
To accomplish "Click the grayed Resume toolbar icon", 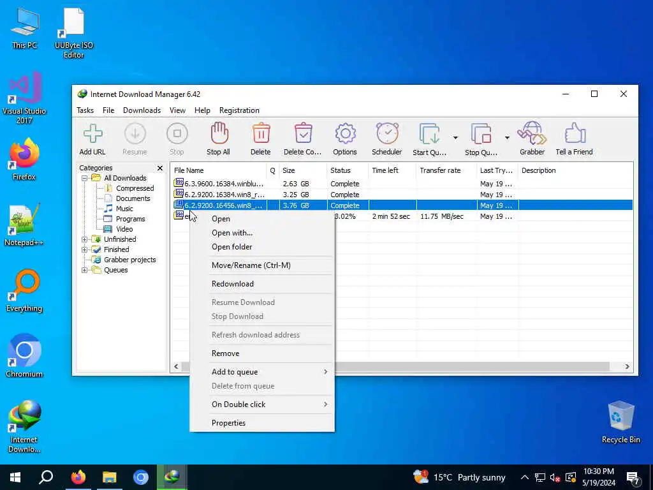I will point(135,134).
